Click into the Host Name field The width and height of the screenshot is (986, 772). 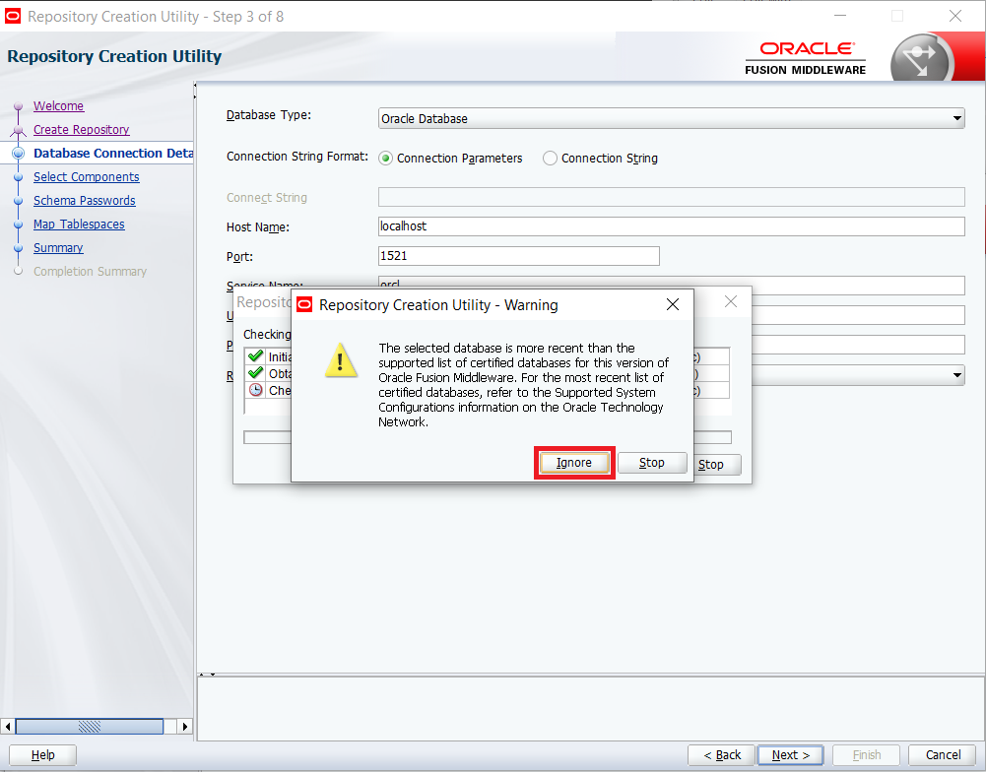(x=671, y=226)
